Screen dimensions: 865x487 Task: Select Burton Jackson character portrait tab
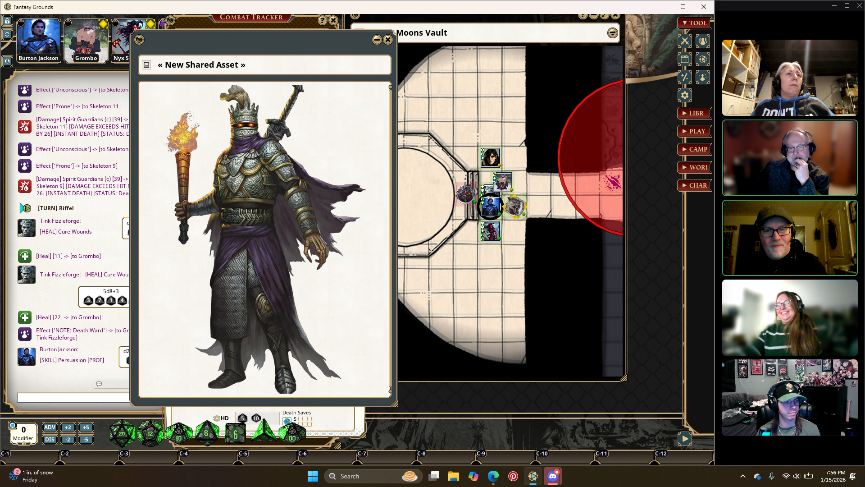coord(38,40)
